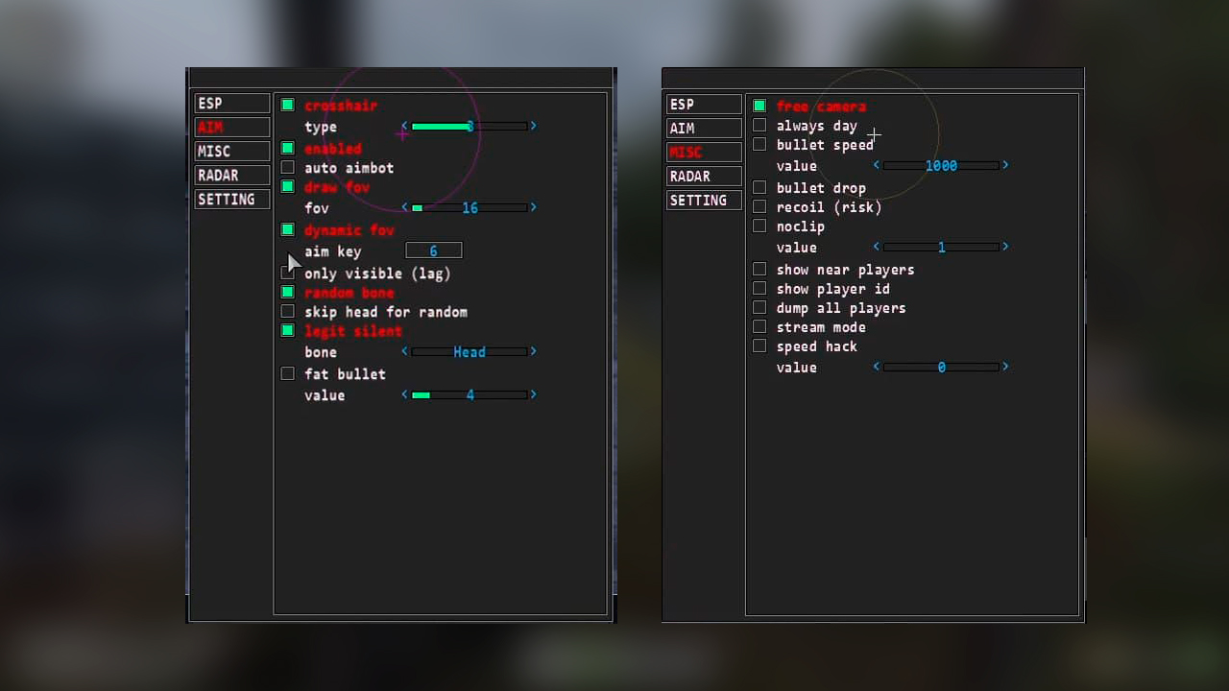Image resolution: width=1229 pixels, height=691 pixels.
Task: Click the right arrow of the crosshair type slider
Action: pyautogui.click(x=534, y=127)
